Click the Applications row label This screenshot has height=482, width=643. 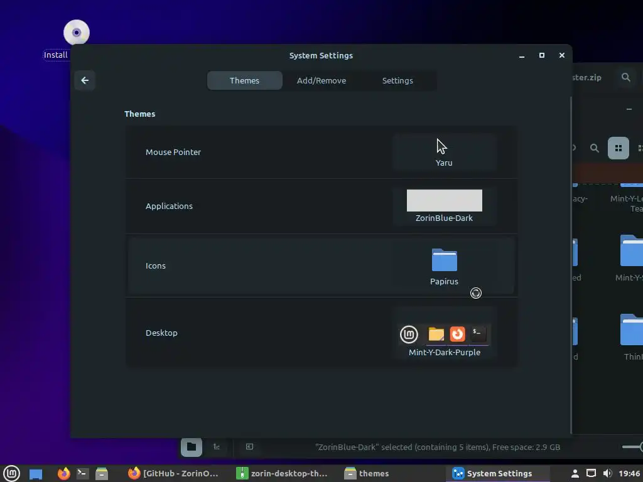[169, 206]
